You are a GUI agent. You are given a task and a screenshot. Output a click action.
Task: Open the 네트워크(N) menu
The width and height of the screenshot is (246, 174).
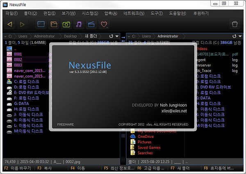[x=136, y=13]
